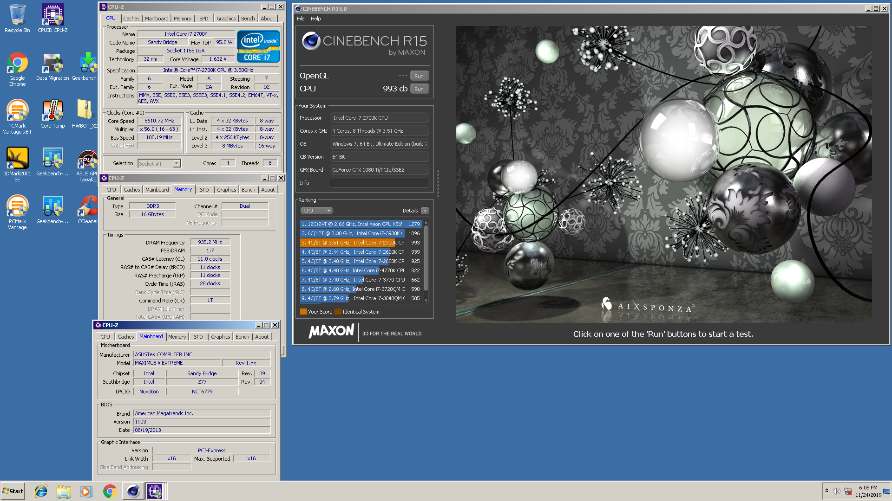Viewport: 892px width, 501px height.
Task: Click DRAM Frequency value 935.2 MHz
Action: [x=210, y=242]
